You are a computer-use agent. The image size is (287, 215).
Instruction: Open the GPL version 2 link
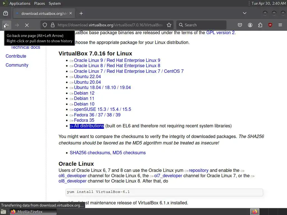coord(220,32)
